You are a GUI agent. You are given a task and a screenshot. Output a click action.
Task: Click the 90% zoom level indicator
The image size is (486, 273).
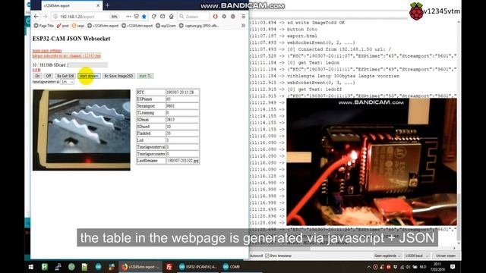(x=115, y=17)
